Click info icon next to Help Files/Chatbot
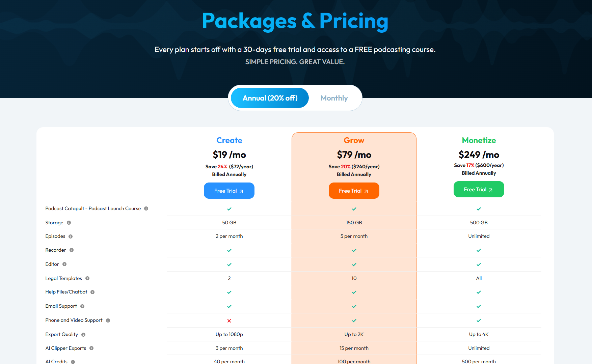 point(92,292)
